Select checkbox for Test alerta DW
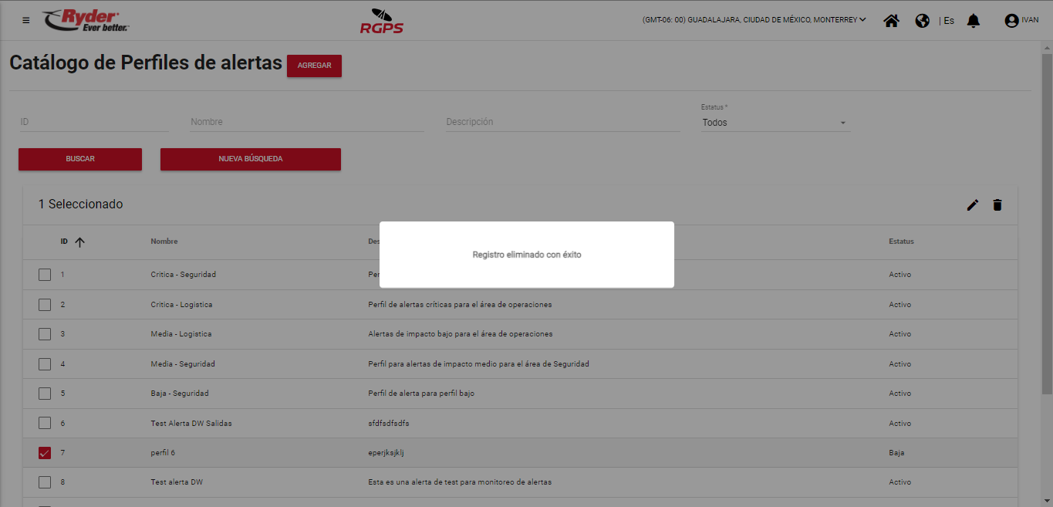Screen dimensions: 1053x507 click(45, 482)
